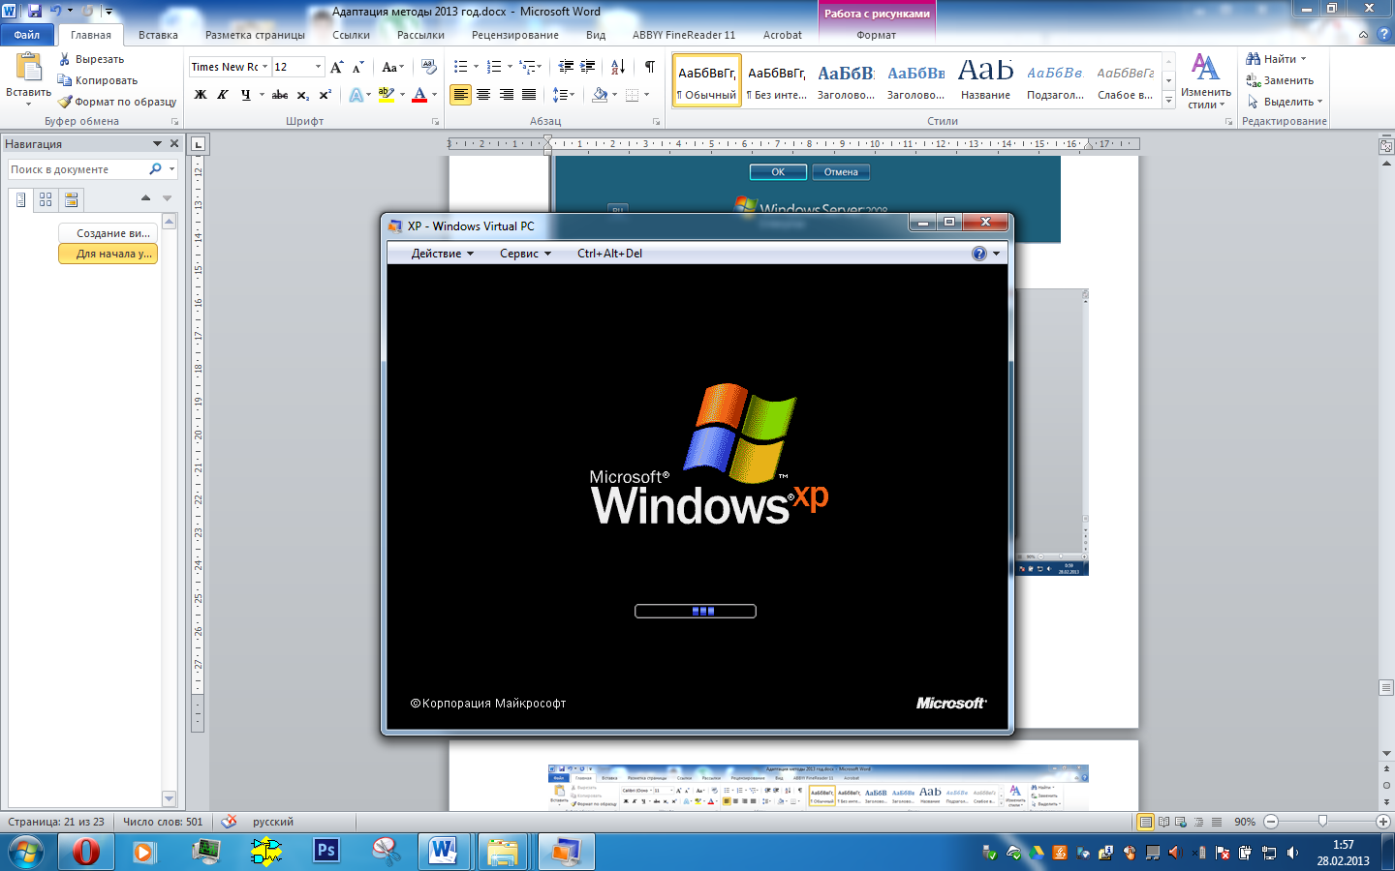The height and width of the screenshot is (871, 1395).
Task: Select the Обычный style
Action: click(x=707, y=80)
